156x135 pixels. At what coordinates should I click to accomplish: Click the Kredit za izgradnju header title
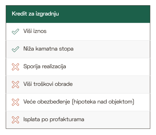click(x=35, y=14)
